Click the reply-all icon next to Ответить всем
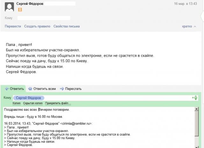Screen dimensions: 204x148 [30, 89]
